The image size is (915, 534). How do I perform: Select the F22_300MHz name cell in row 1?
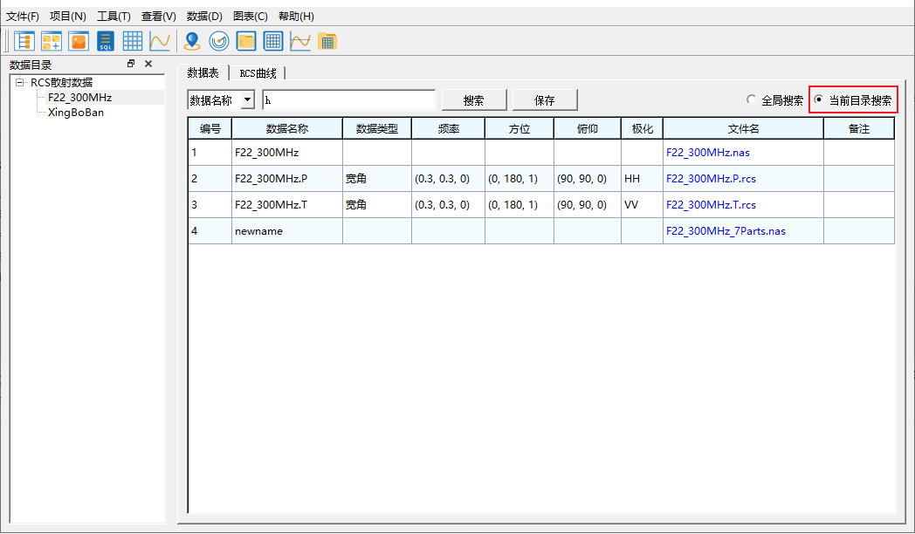(287, 153)
